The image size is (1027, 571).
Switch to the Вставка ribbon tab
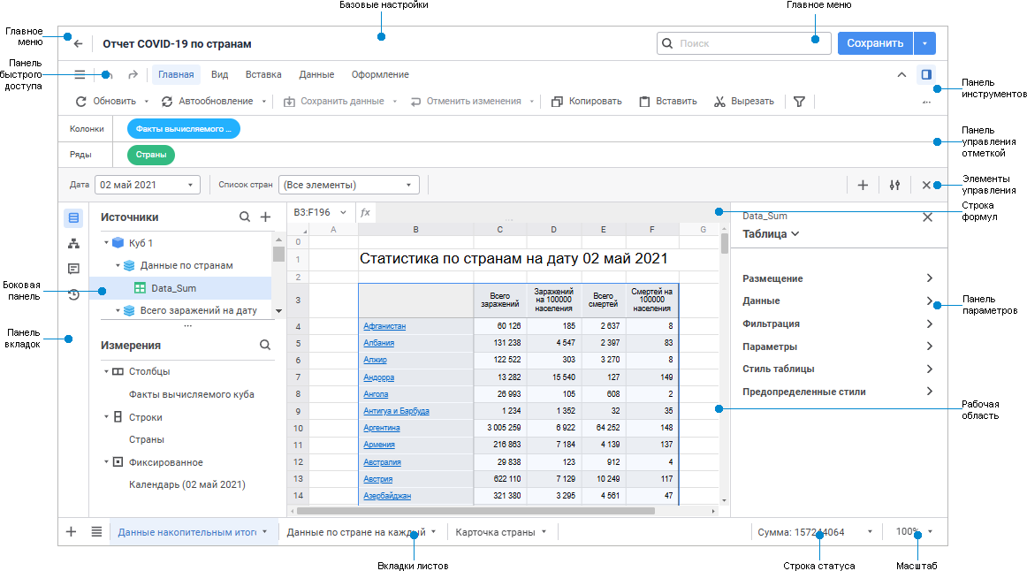(263, 74)
